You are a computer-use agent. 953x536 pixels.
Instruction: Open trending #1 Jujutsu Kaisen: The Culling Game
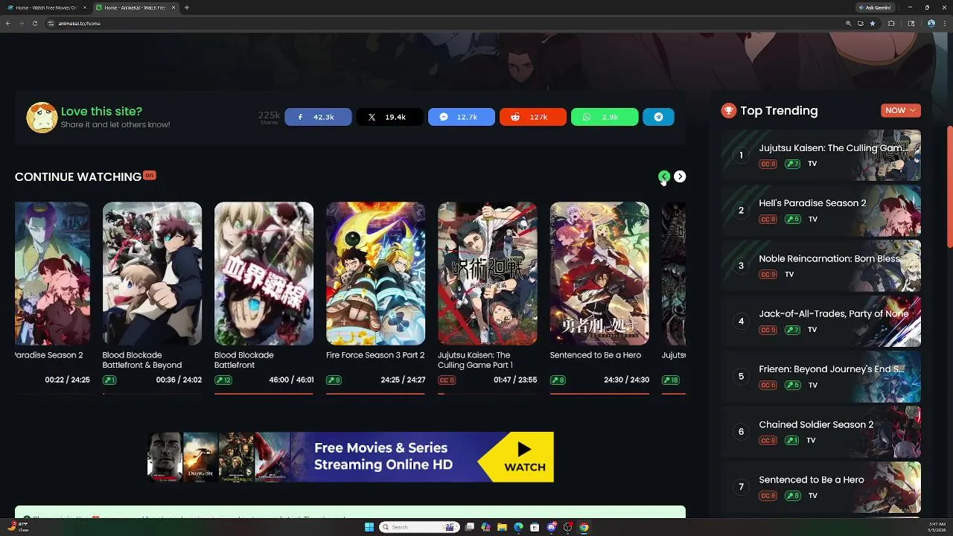click(820, 155)
